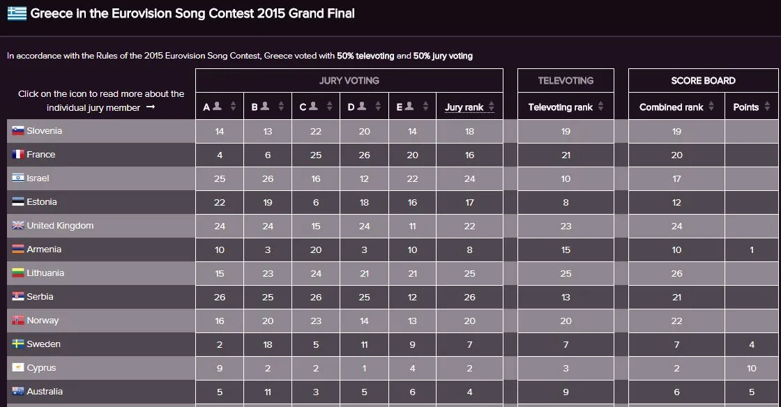Open jury member B profile icon
The height and width of the screenshot is (407, 781).
pos(265,106)
